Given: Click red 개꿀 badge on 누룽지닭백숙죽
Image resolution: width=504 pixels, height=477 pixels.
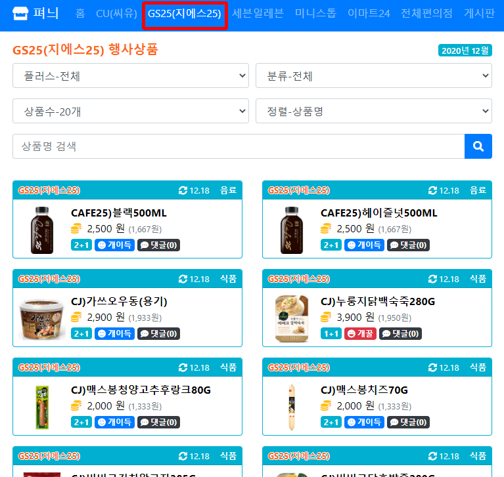Looking at the screenshot, I should [x=360, y=334].
